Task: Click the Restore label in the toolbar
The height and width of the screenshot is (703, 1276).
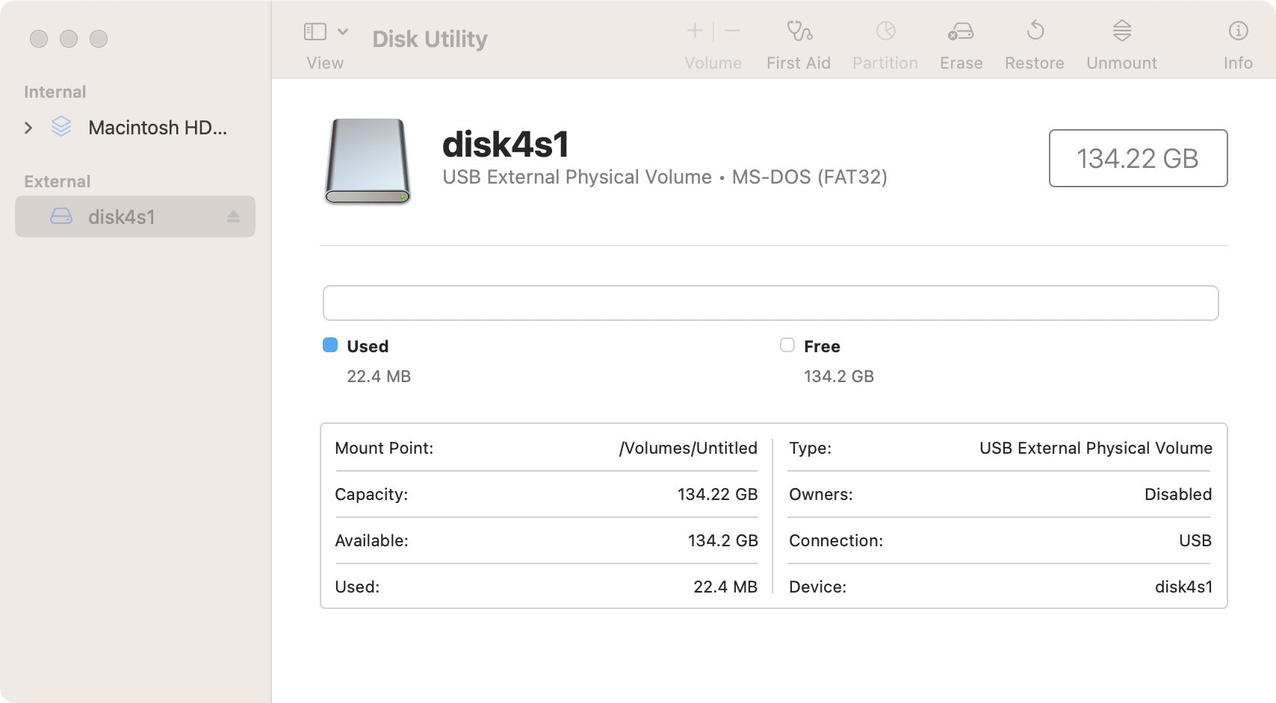Action: click(x=1035, y=63)
